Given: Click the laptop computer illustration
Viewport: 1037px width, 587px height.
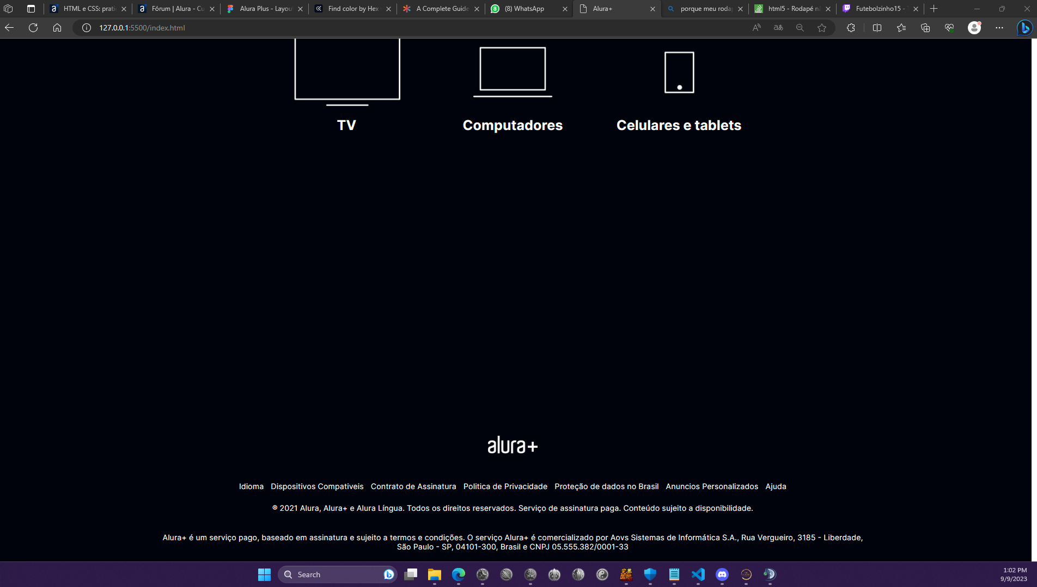Looking at the screenshot, I should pos(513,72).
